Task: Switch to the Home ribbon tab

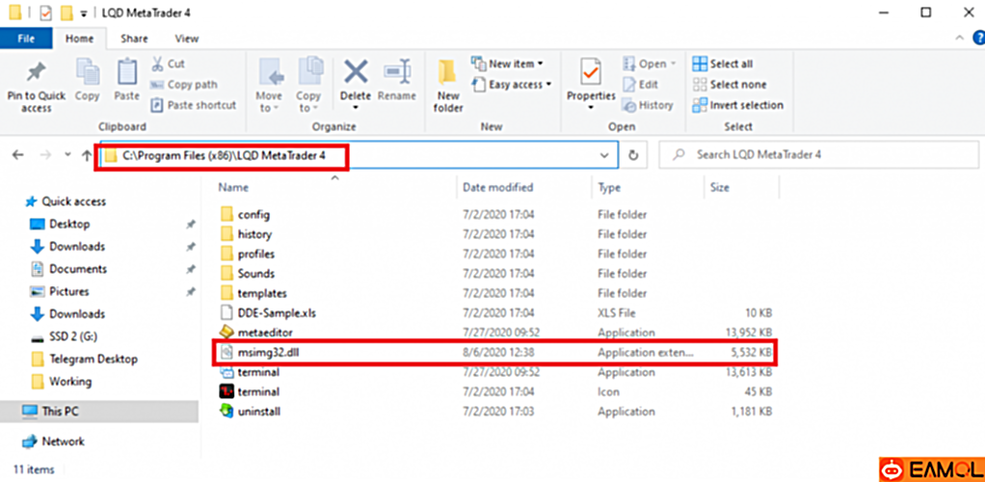Action: coord(80,39)
